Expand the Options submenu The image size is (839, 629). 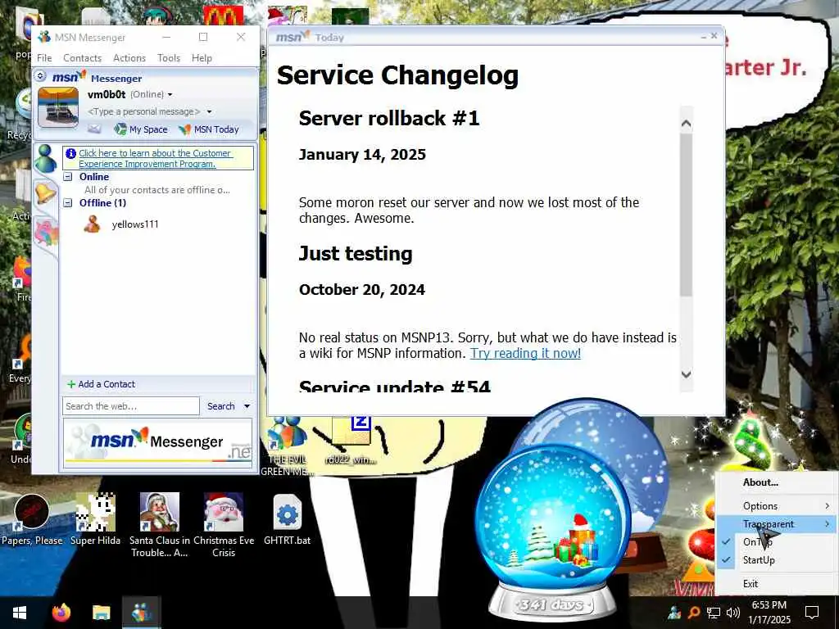(775, 506)
